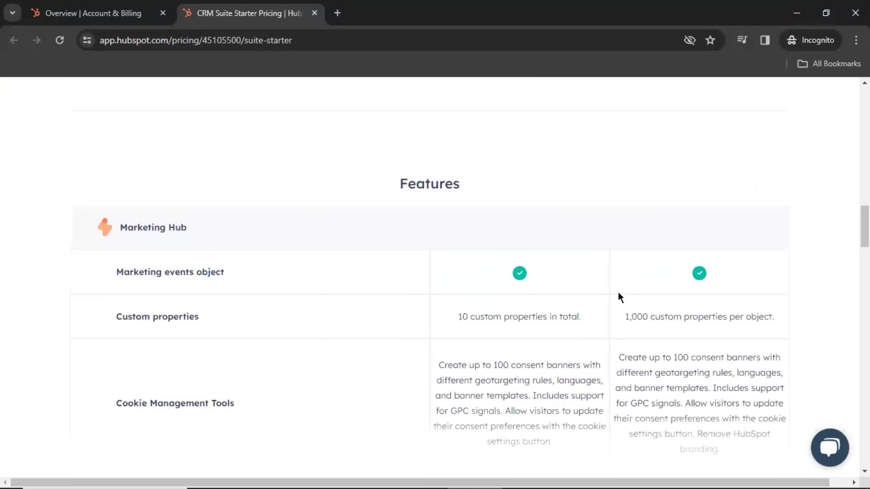Click the Marketing Hub icon
Screen dimensions: 870x489
105,227
